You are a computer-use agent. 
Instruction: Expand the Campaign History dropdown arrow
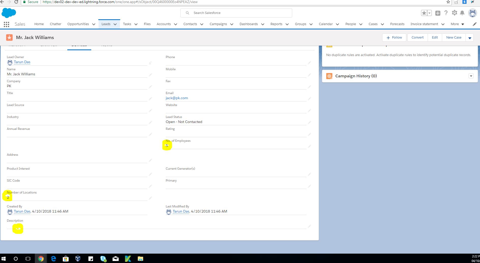click(x=471, y=76)
